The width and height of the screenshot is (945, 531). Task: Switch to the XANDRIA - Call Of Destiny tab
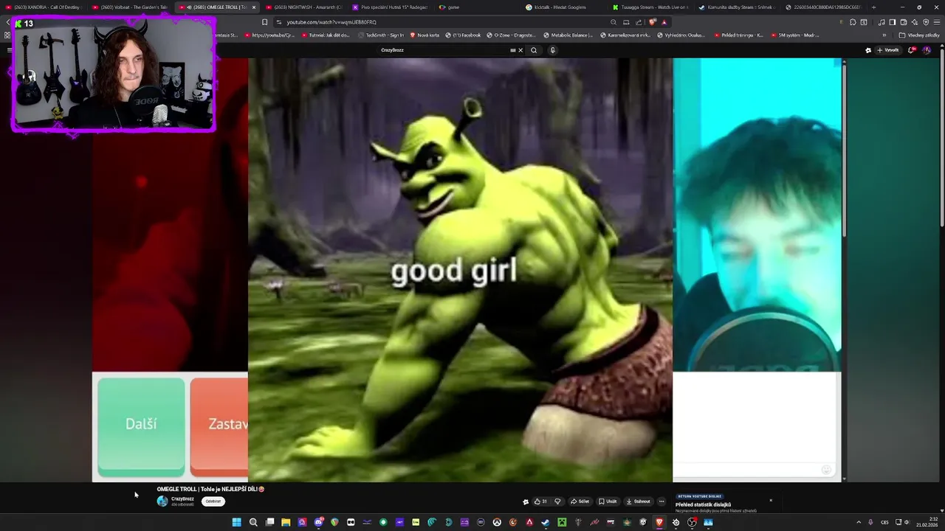43,7
